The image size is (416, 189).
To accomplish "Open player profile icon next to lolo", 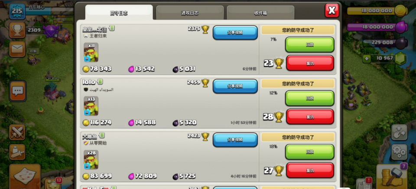I will point(100,82).
